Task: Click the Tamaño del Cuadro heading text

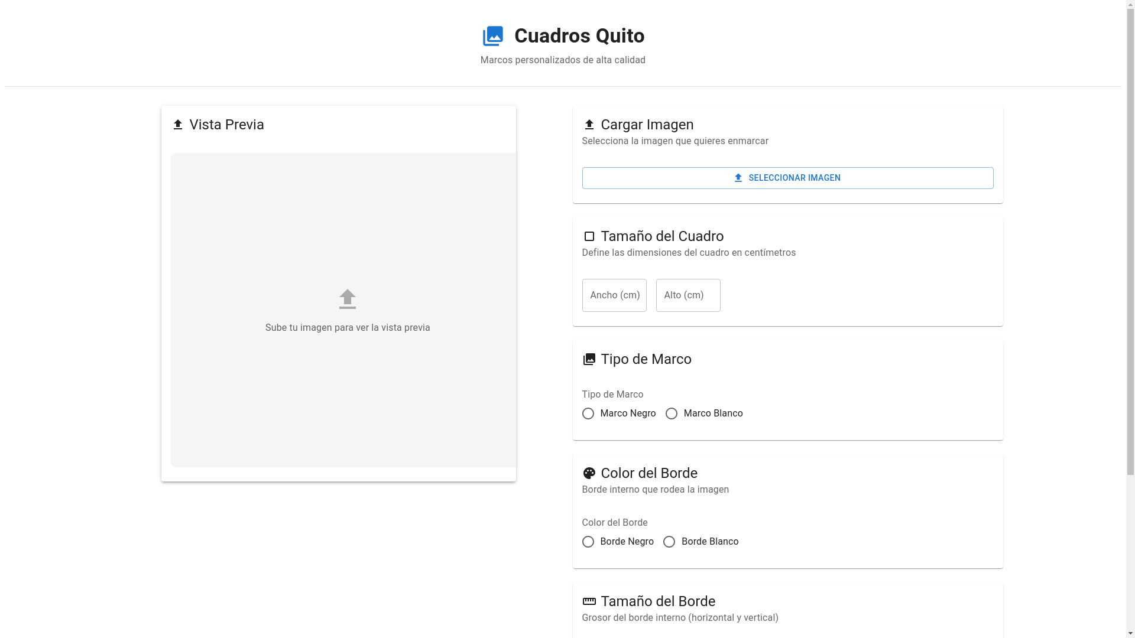Action: (662, 236)
